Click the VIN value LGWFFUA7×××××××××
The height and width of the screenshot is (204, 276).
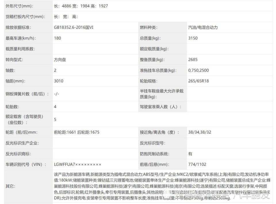coord(77,164)
